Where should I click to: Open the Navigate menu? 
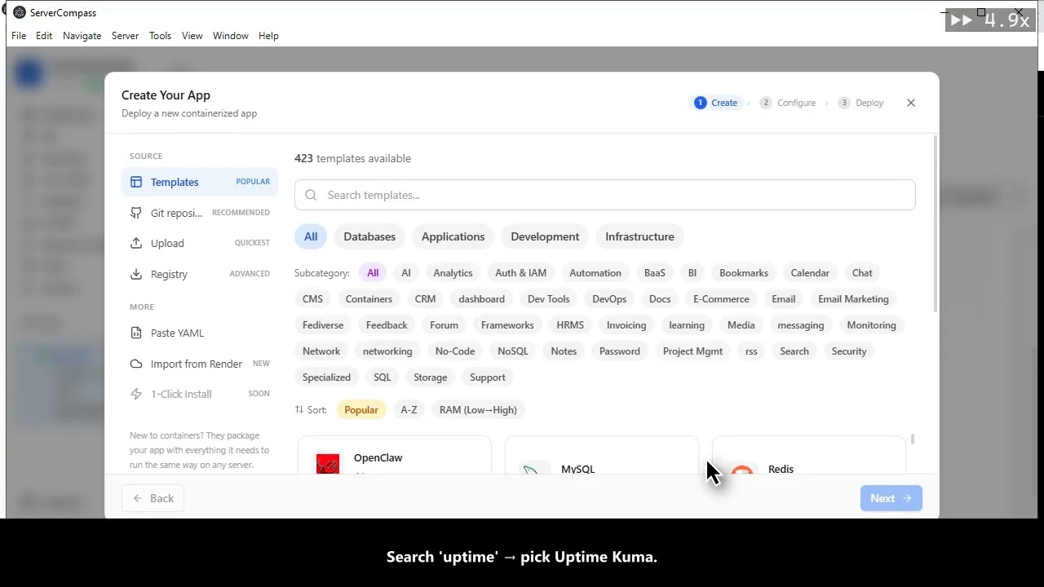tap(82, 36)
